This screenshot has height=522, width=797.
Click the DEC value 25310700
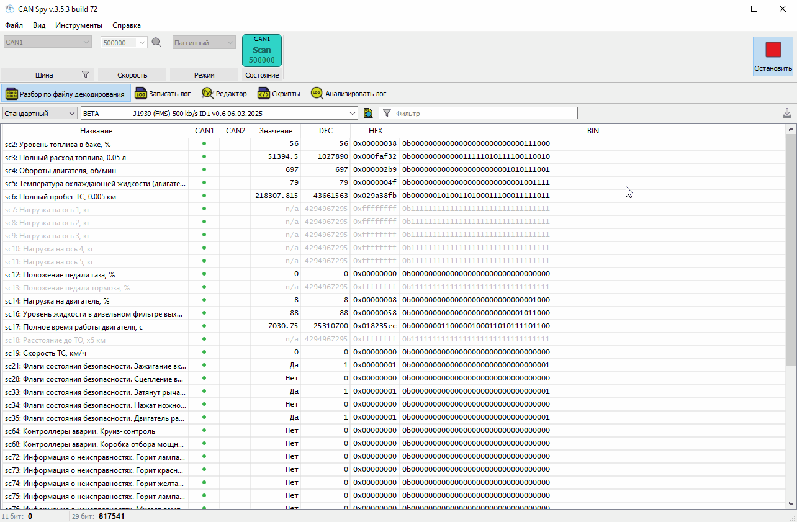pyautogui.click(x=331, y=326)
